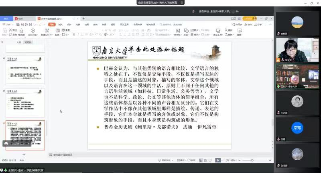The width and height of the screenshot is (321, 173).
Task: Toggle bold text formatting
Action: coord(73,35)
